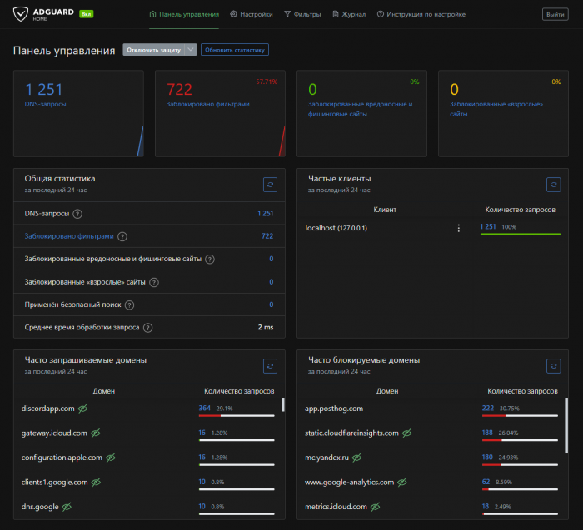
Task: Open the Журнал page
Action: pyautogui.click(x=348, y=14)
